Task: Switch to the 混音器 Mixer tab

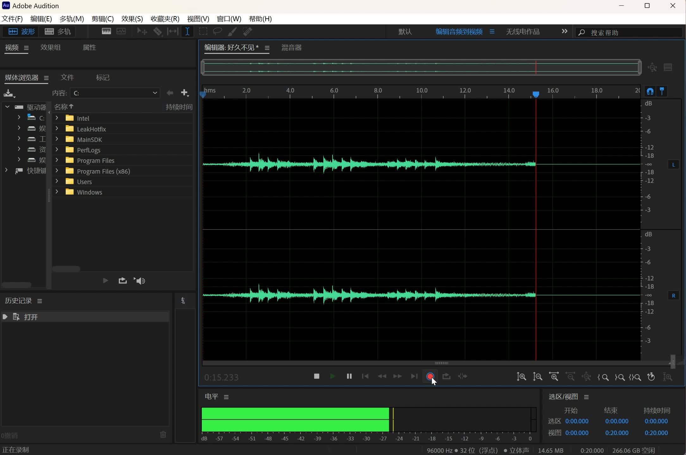Action: 291,48
